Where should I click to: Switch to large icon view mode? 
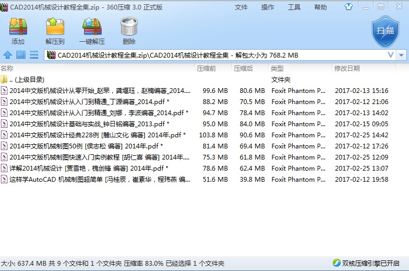(x=21, y=55)
